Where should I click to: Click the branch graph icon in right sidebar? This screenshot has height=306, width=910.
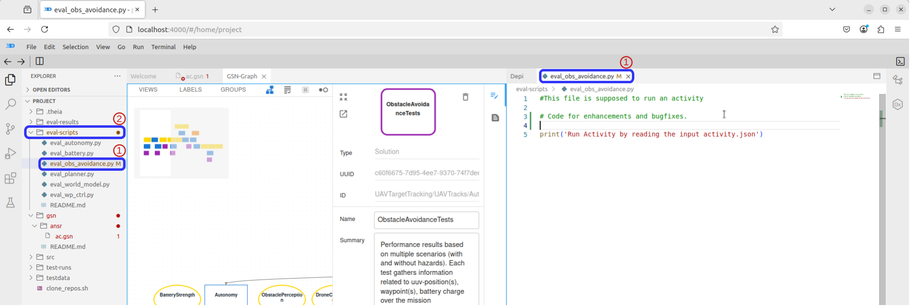[898, 80]
